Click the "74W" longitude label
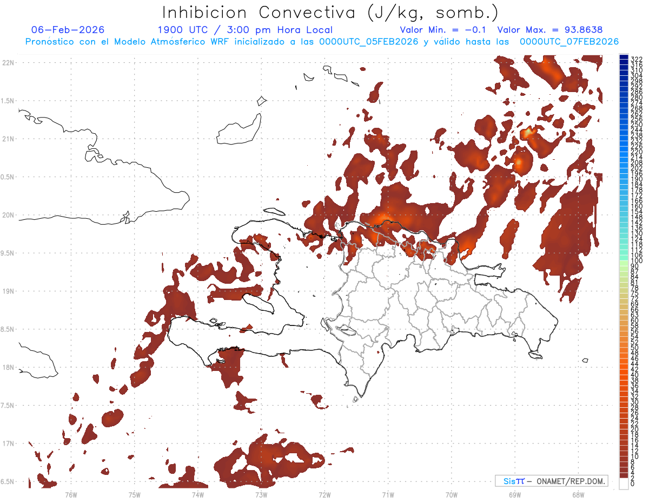The height and width of the screenshot is (502, 649). coord(197,494)
